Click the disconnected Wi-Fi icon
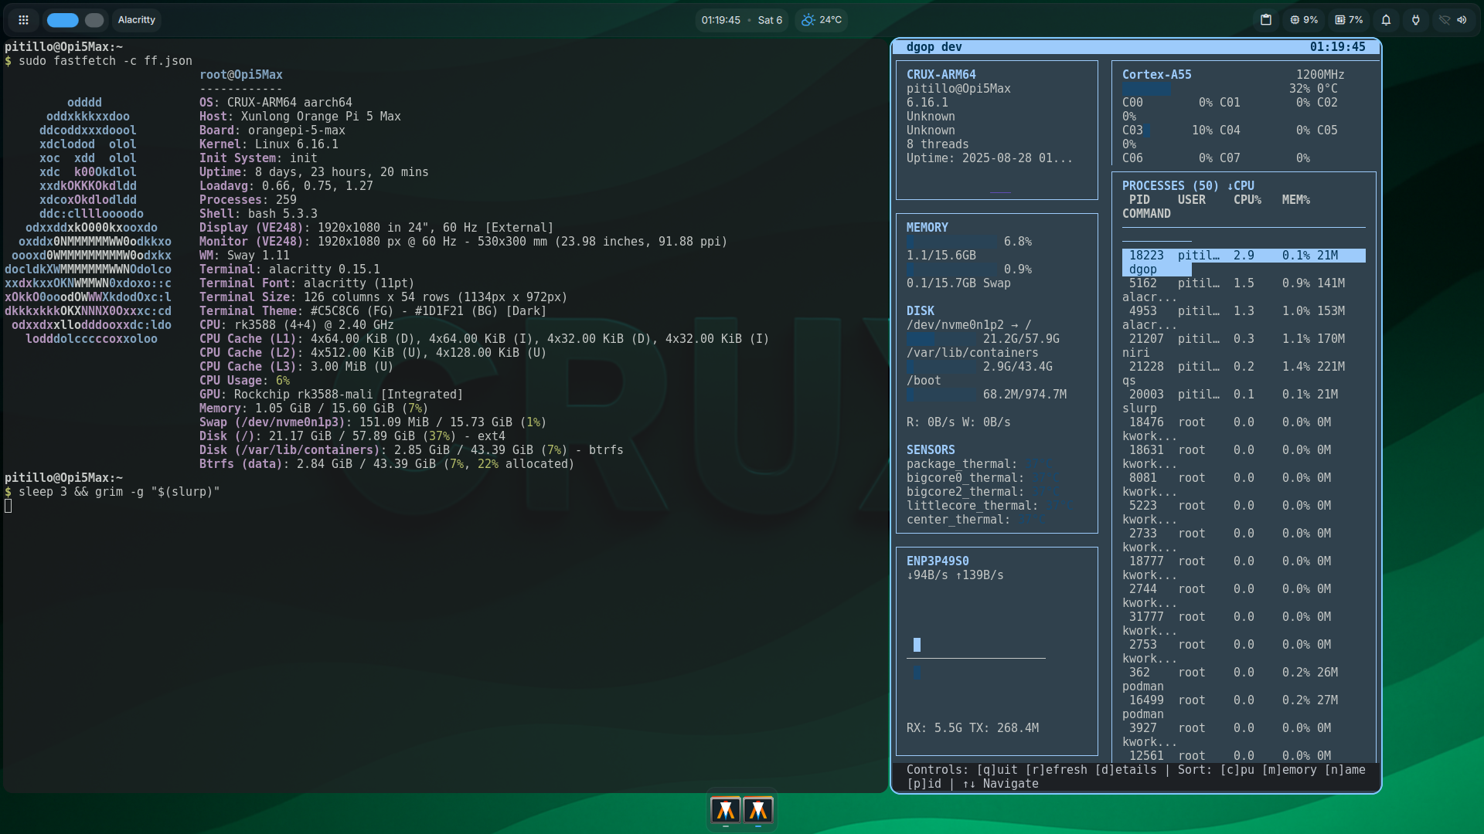The image size is (1484, 834). [1444, 20]
